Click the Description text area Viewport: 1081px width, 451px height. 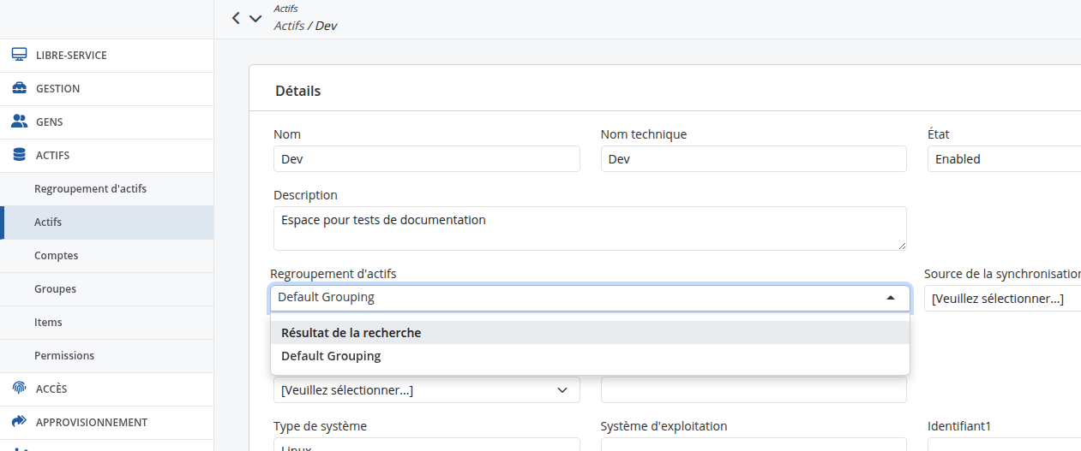[x=590, y=228]
